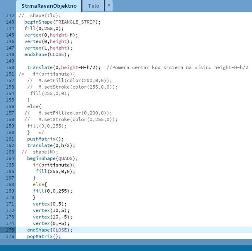Click the translate(0,h/2) line
Viewport: 252px width, 251px height.
[51, 145]
